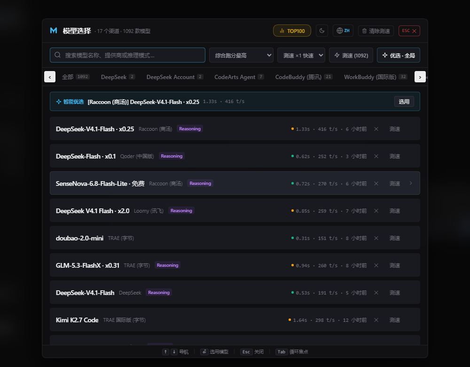Click 测速 for GLM-5.3-FlashX

click(394, 265)
